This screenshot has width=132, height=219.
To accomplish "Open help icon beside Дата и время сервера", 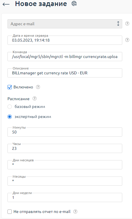I will [127, 40].
